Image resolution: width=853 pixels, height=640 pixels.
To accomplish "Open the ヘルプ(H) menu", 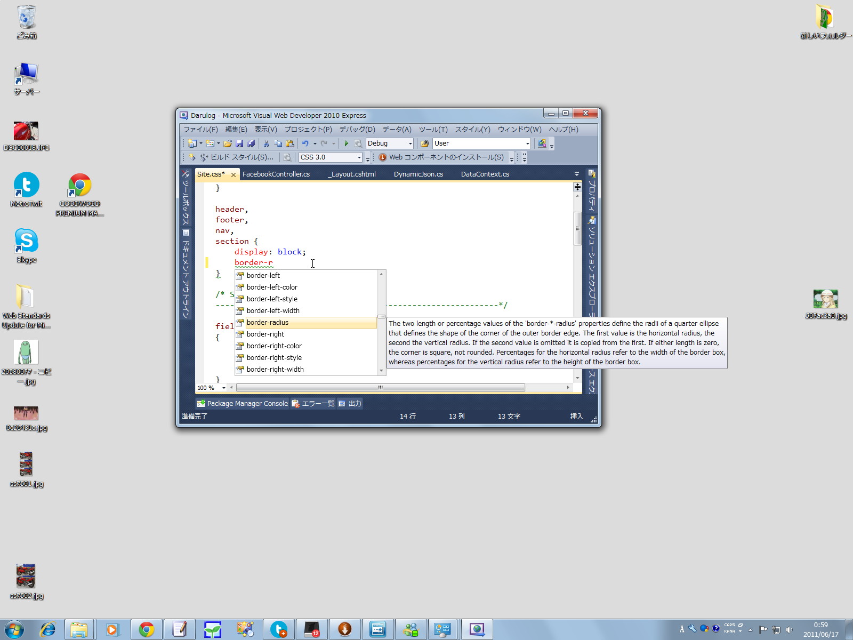I will (564, 130).
